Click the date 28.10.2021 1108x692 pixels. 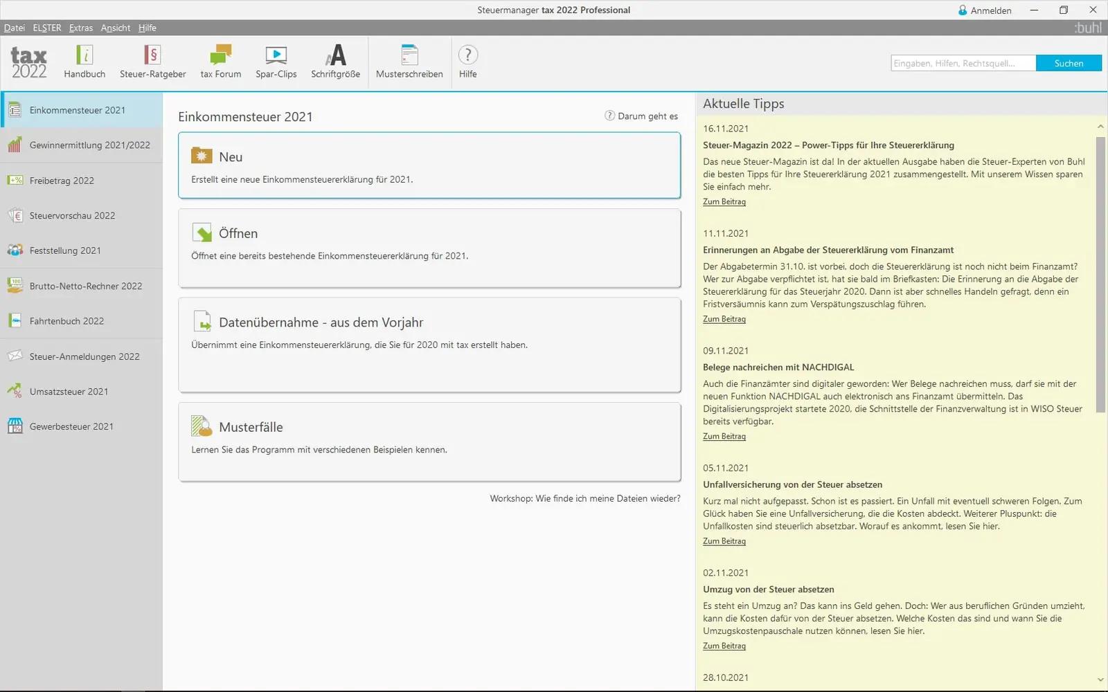pyautogui.click(x=726, y=678)
